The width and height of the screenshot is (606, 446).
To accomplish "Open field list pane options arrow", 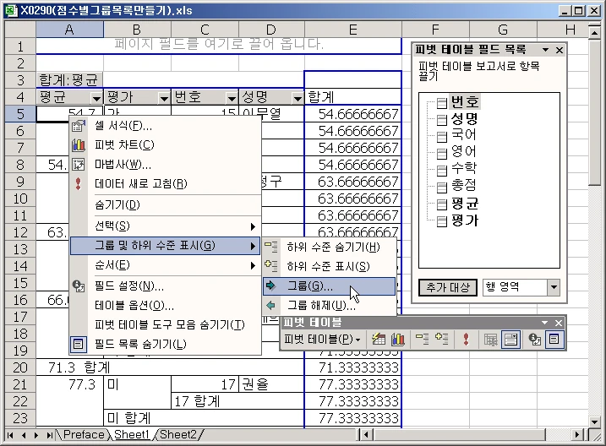I will [545, 50].
